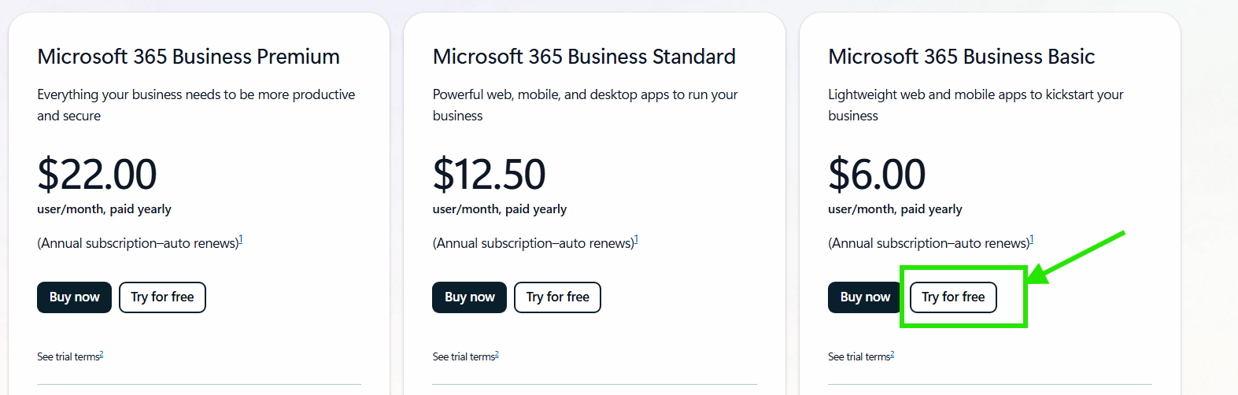
Task: Click the $12.50 price on Standard card
Action: pos(489,174)
